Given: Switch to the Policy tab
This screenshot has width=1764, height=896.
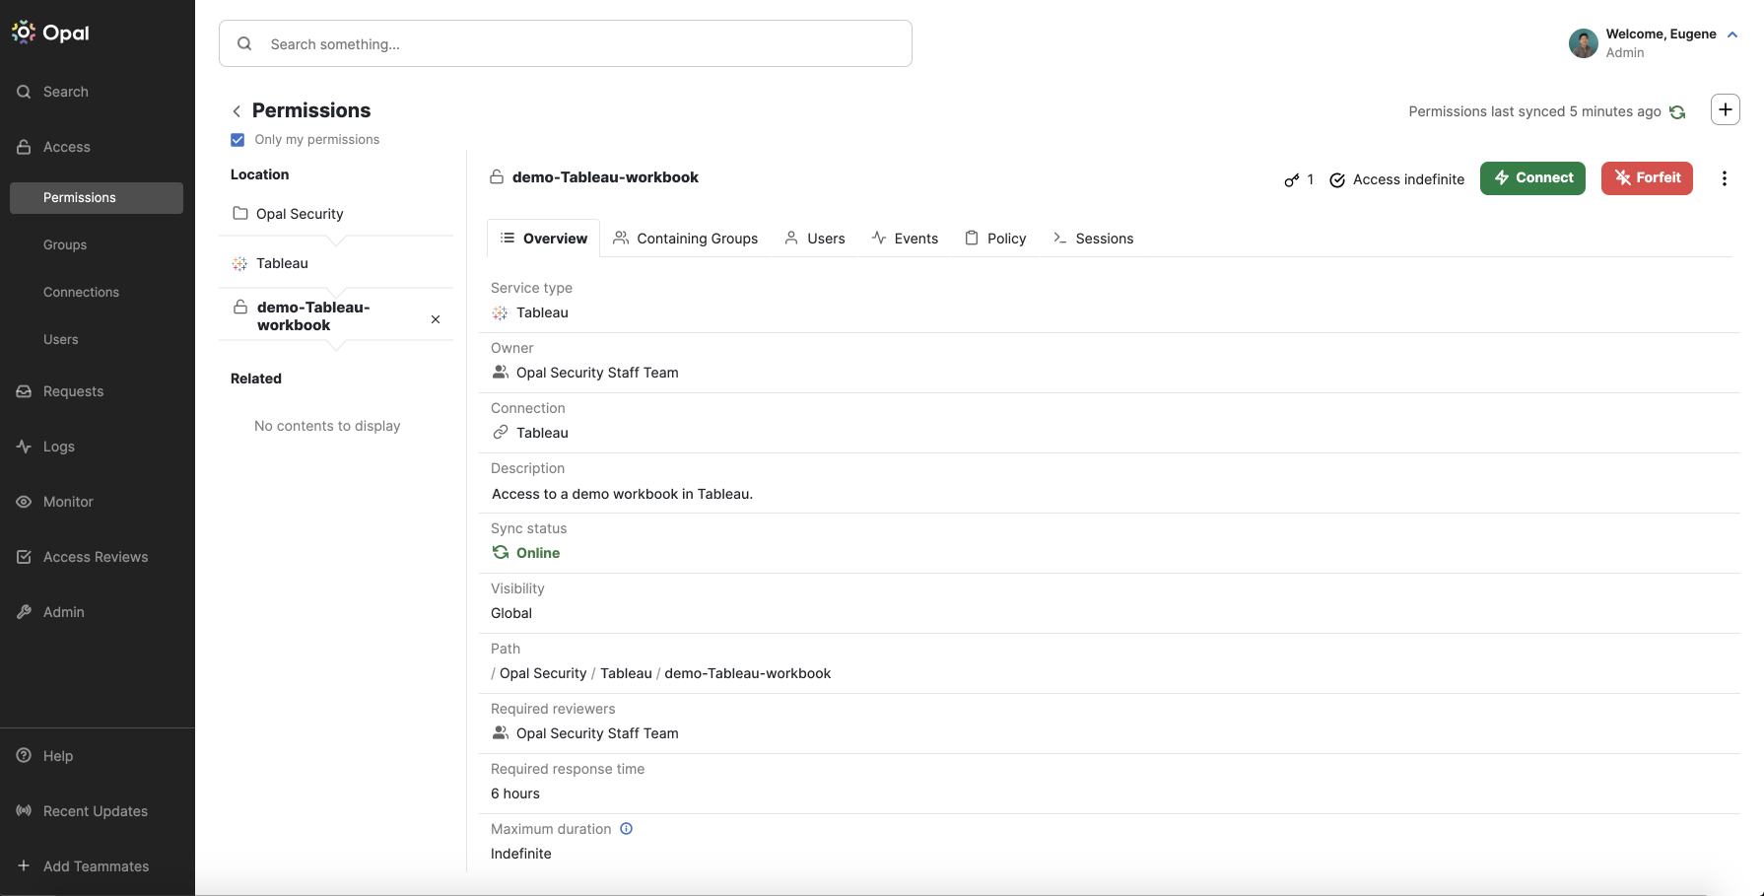Looking at the screenshot, I should pos(995,239).
